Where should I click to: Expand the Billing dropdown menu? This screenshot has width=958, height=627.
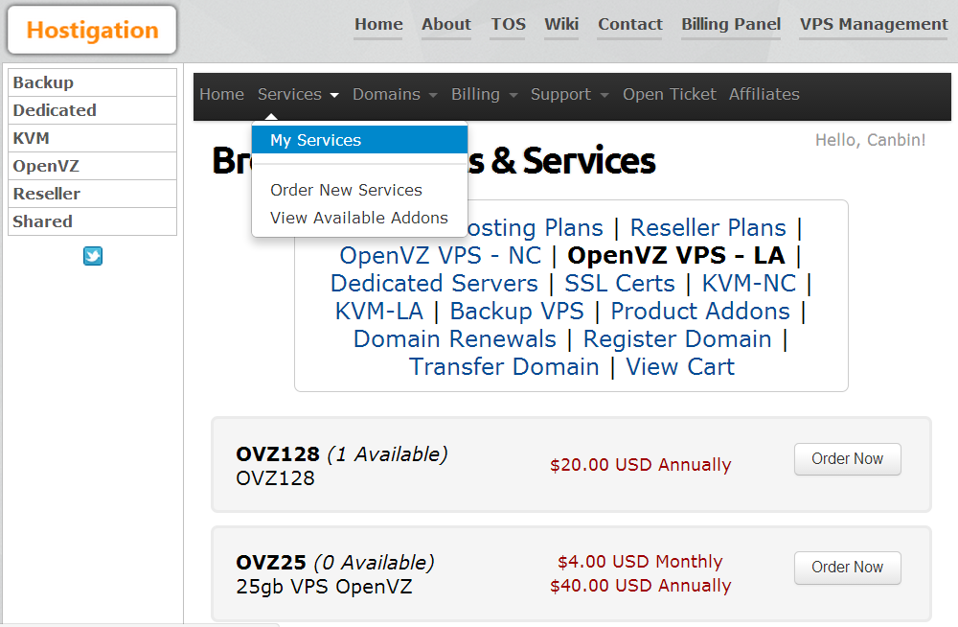coord(485,94)
